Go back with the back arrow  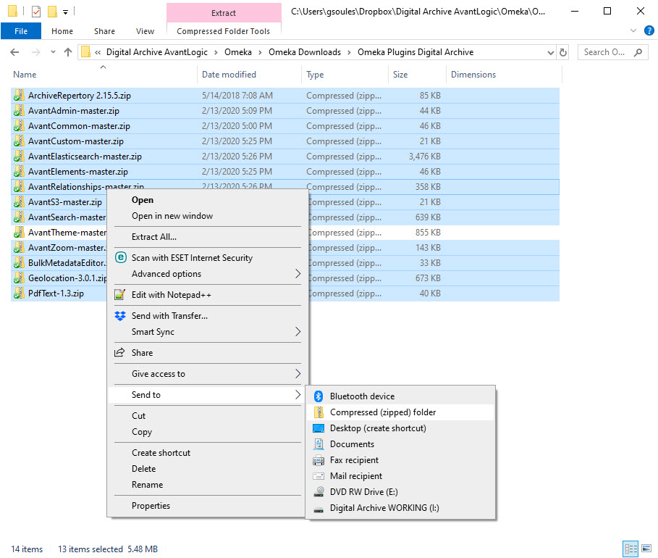(x=14, y=52)
